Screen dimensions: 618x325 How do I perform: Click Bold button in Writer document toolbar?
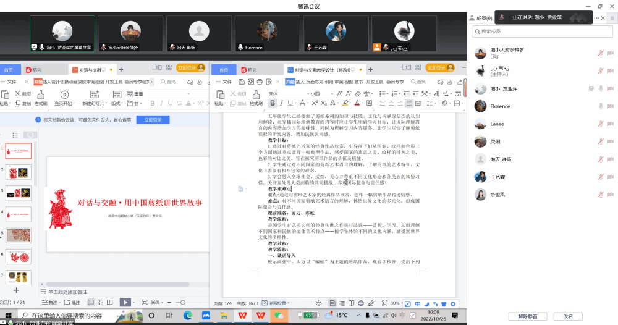pyautogui.click(x=273, y=103)
